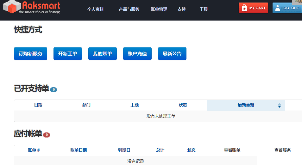
Task: Click the blue 0 badge beside 已开支持单
Action: pyautogui.click(x=53, y=90)
